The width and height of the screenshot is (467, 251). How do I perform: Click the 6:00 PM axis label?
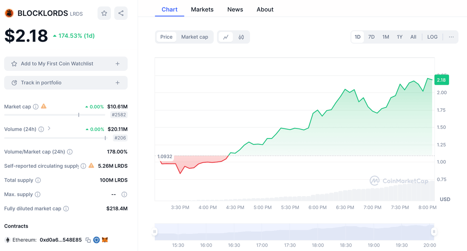click(x=318, y=207)
